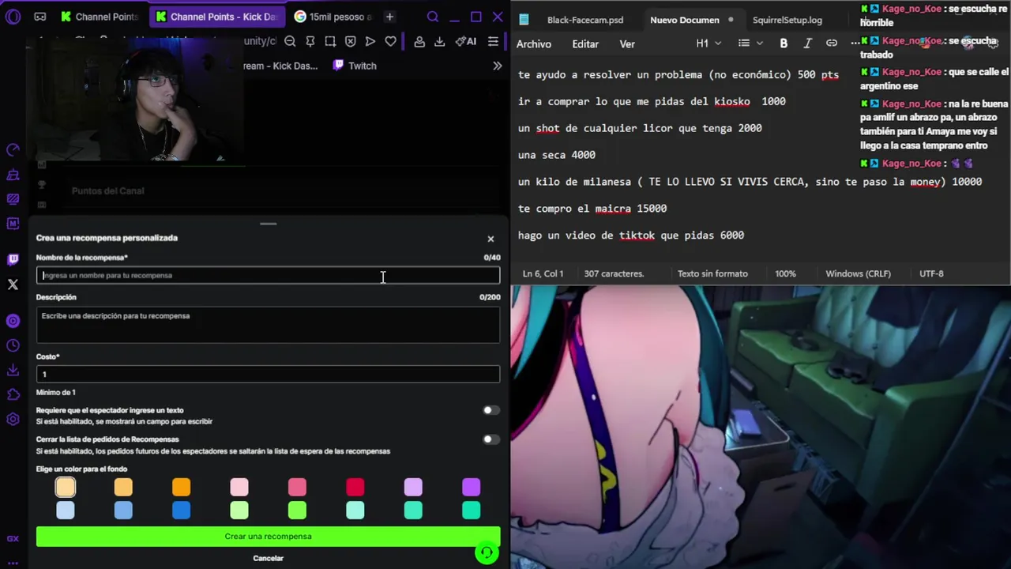The image size is (1011, 569).
Task: Expand the list style dropdown in Notepad
Action: click(x=750, y=43)
